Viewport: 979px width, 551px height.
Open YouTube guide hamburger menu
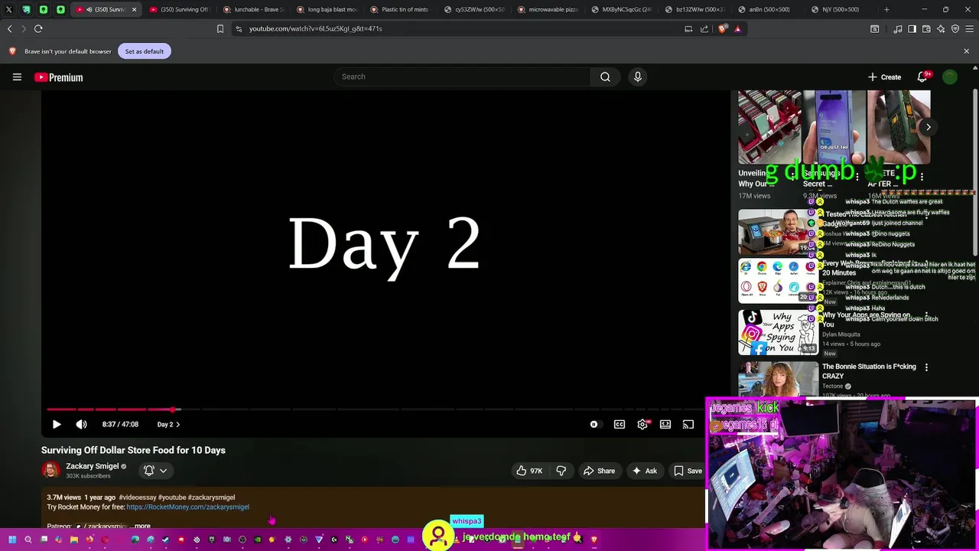[x=17, y=77]
